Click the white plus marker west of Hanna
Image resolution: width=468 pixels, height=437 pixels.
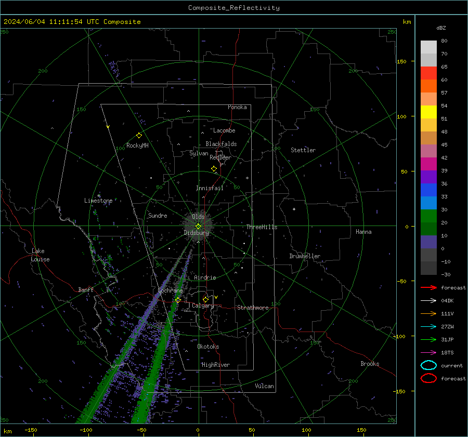point(294,209)
